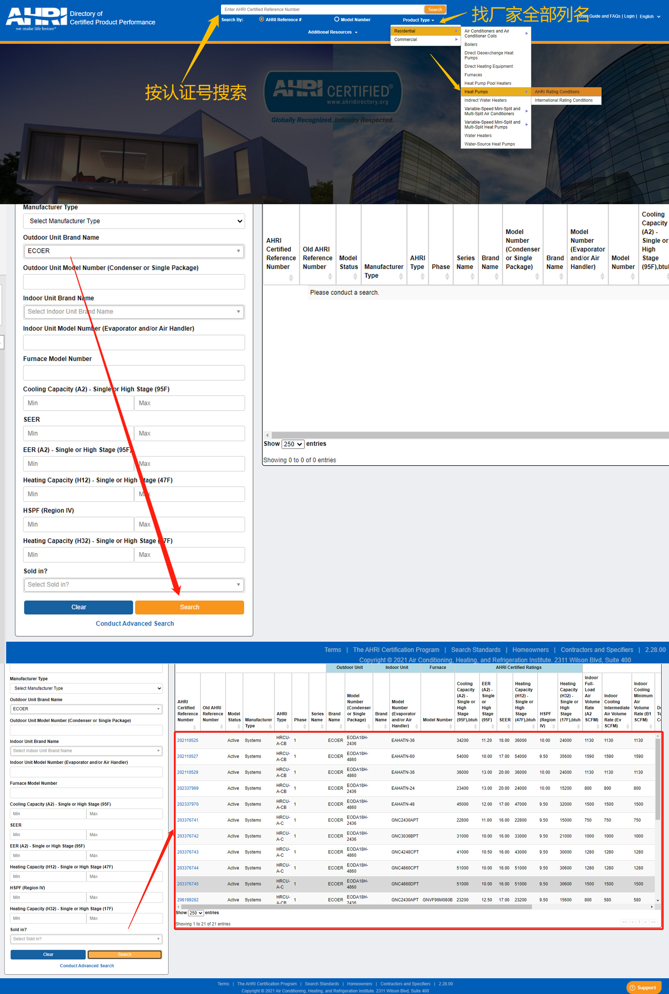Screen dimensions: 669x994
Task: Open Search Standards footer link
Action: click(x=476, y=650)
